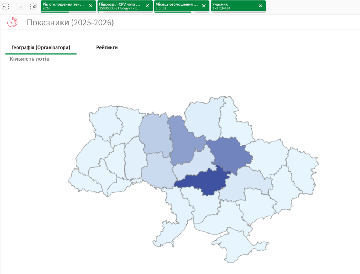Expand the Місяць оголошення selection chip
This screenshot has width=360, height=274.
pyautogui.click(x=176, y=6)
